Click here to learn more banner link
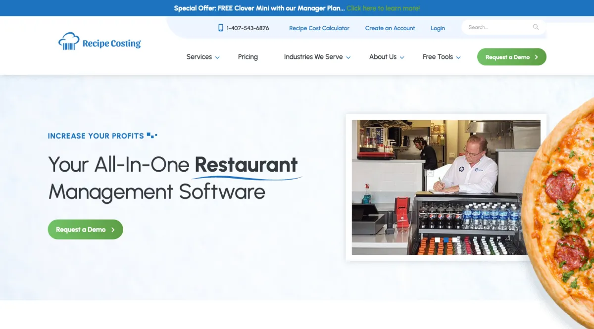This screenshot has width=594, height=329. pos(383,8)
